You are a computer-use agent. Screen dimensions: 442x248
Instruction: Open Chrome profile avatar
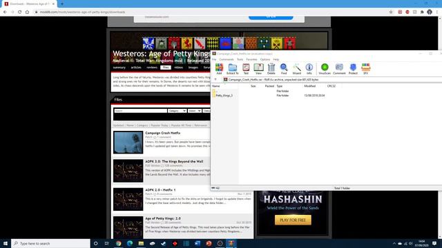(430, 12)
